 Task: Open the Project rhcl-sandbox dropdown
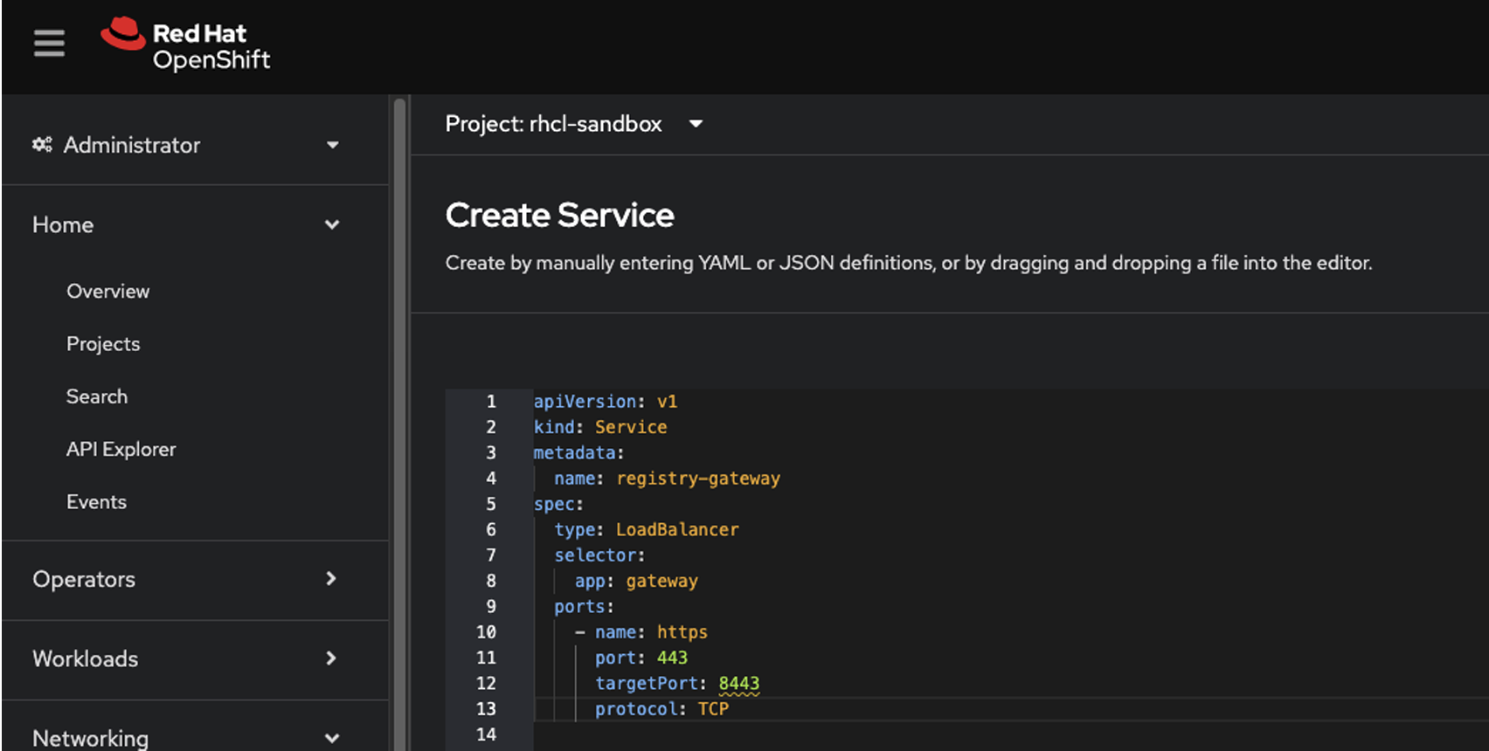pos(574,124)
